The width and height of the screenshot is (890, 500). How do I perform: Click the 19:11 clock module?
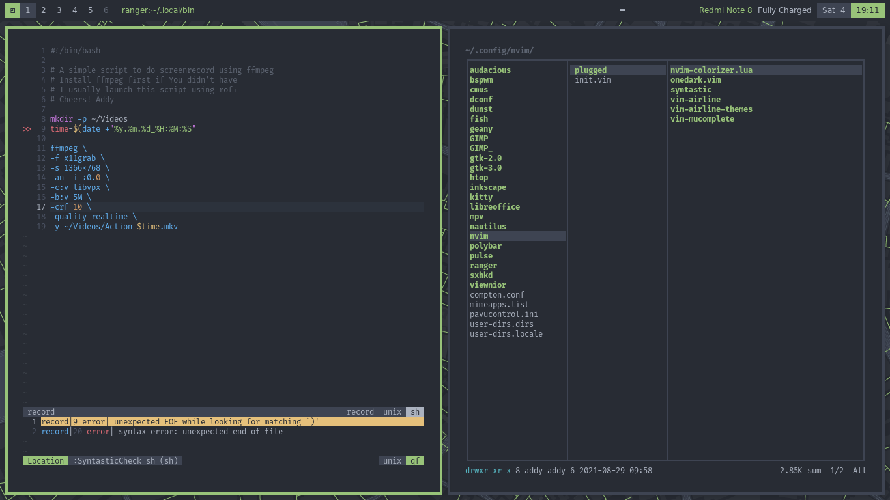point(867,10)
